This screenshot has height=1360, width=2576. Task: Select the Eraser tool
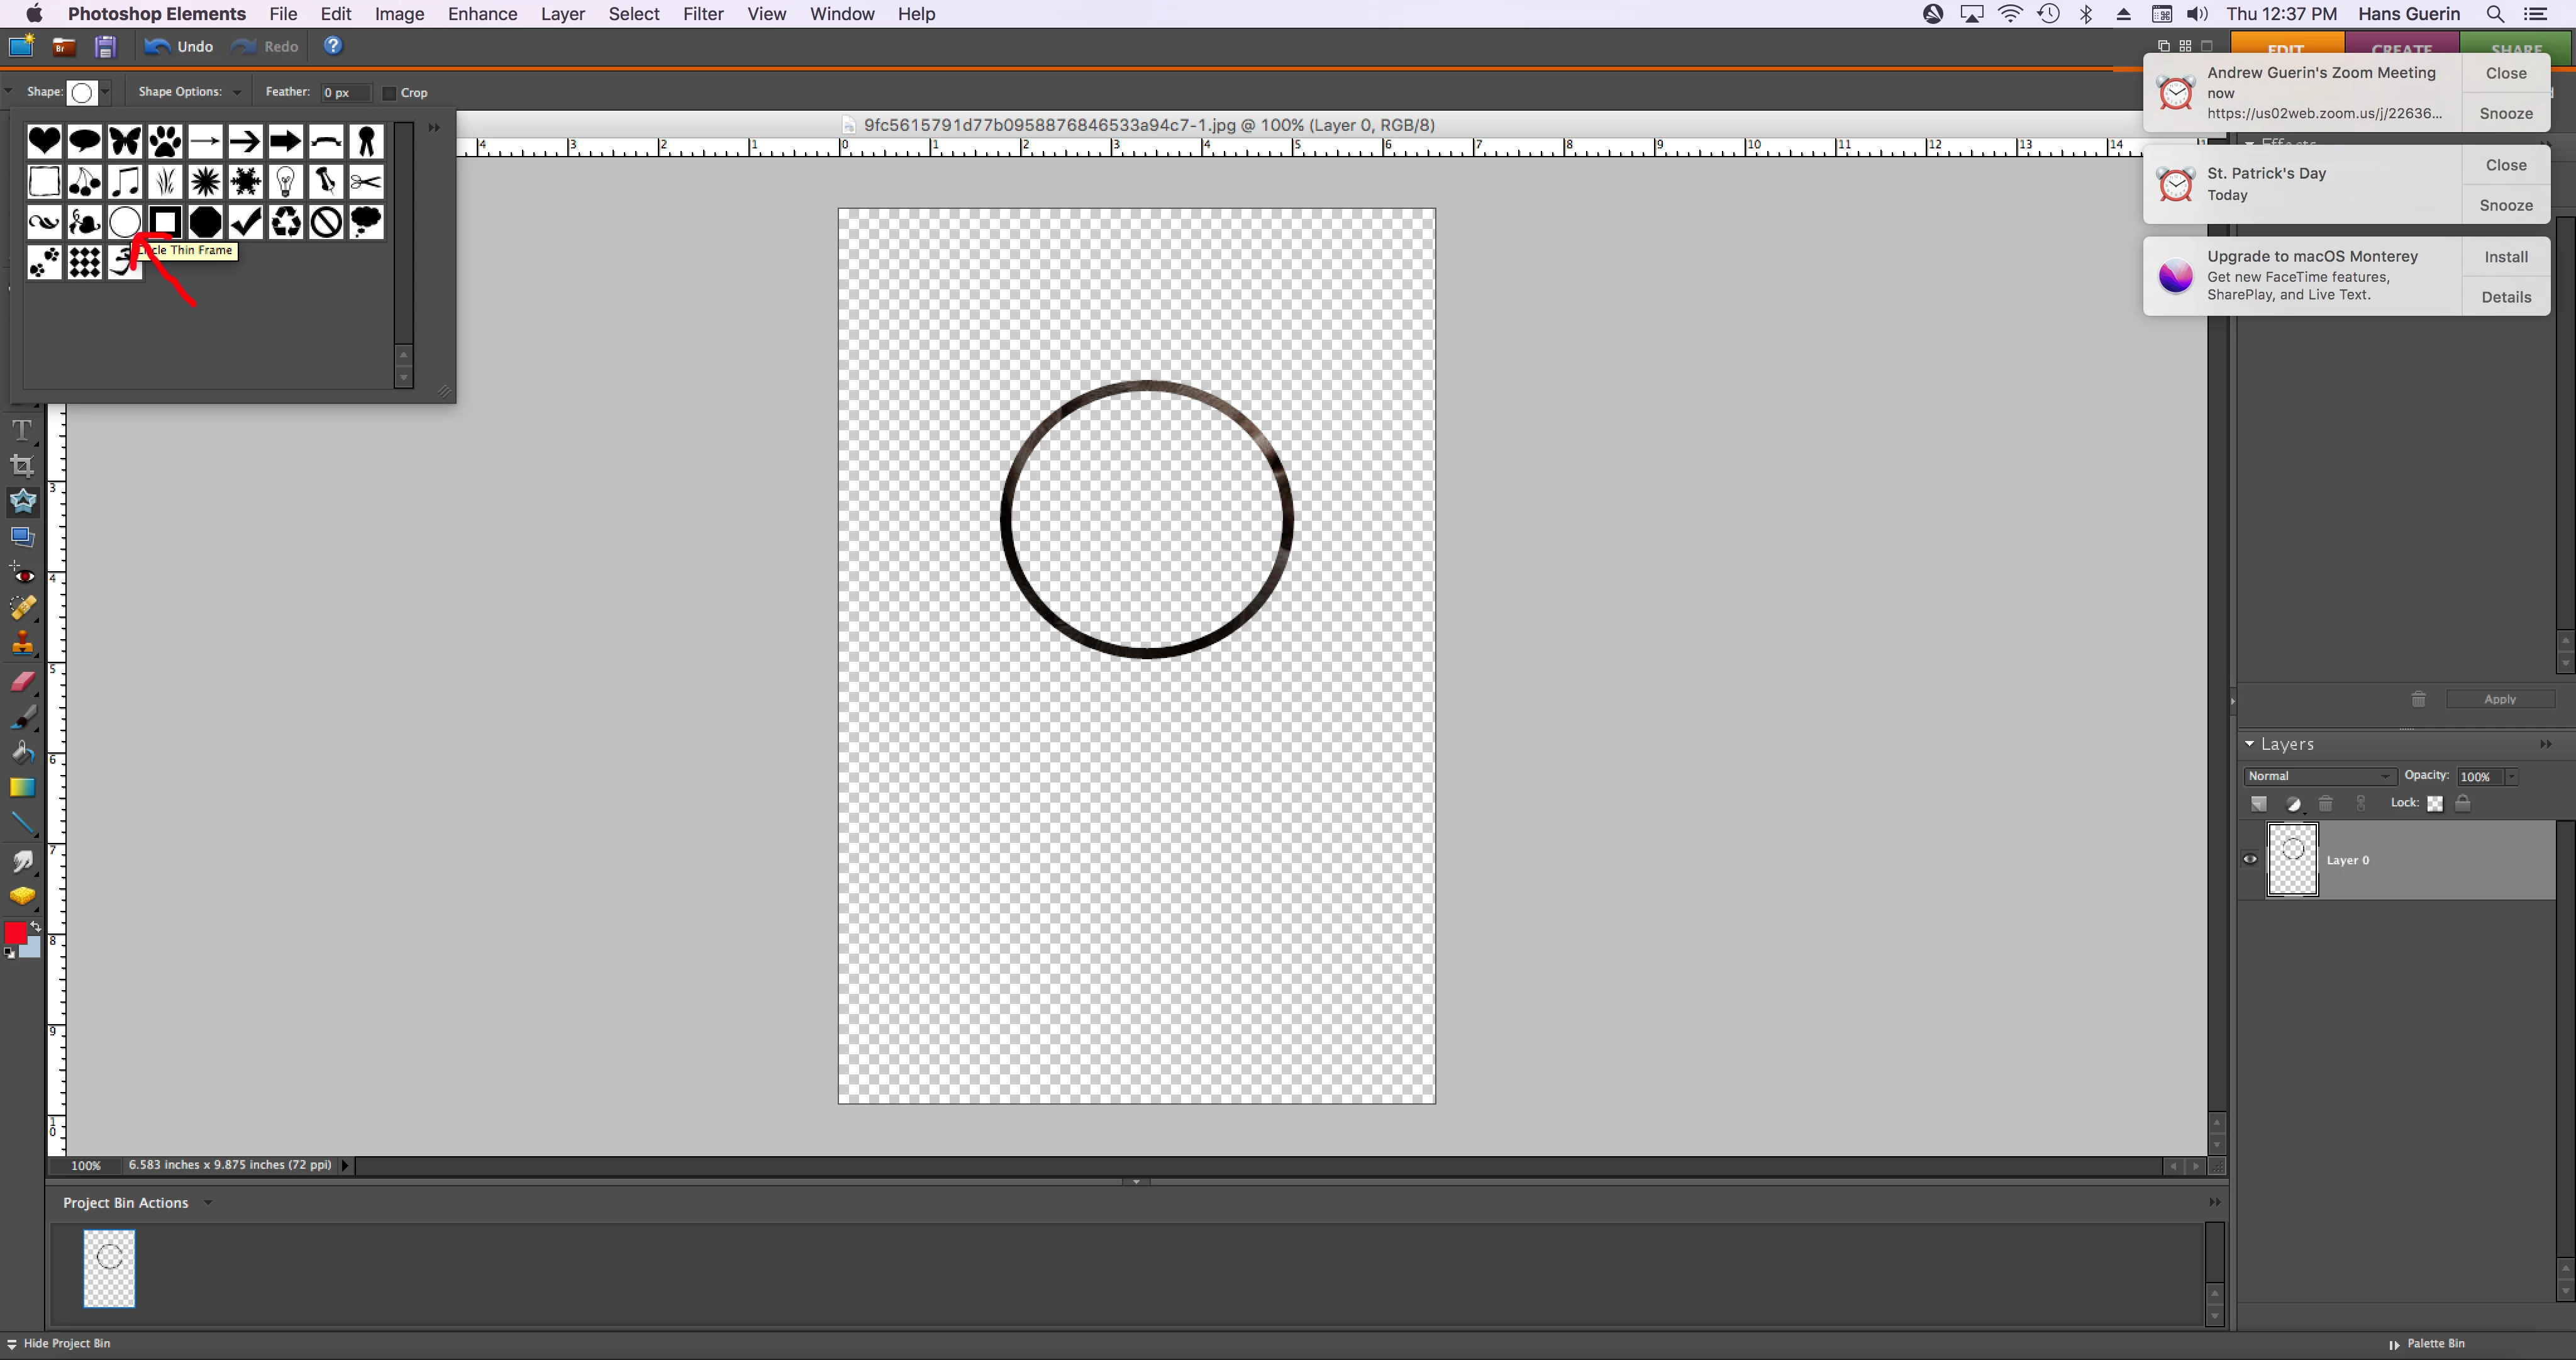pyautogui.click(x=22, y=682)
